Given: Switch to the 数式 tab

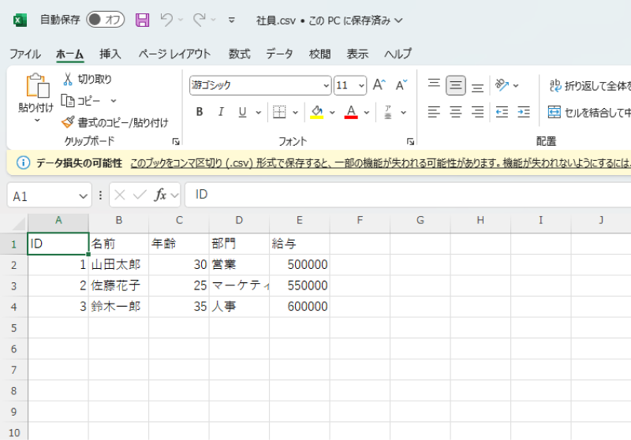Looking at the screenshot, I should (x=240, y=54).
